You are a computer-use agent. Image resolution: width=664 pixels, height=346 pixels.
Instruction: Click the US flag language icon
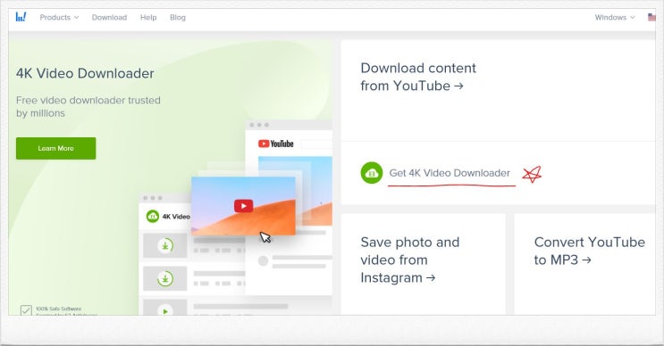coord(651,17)
